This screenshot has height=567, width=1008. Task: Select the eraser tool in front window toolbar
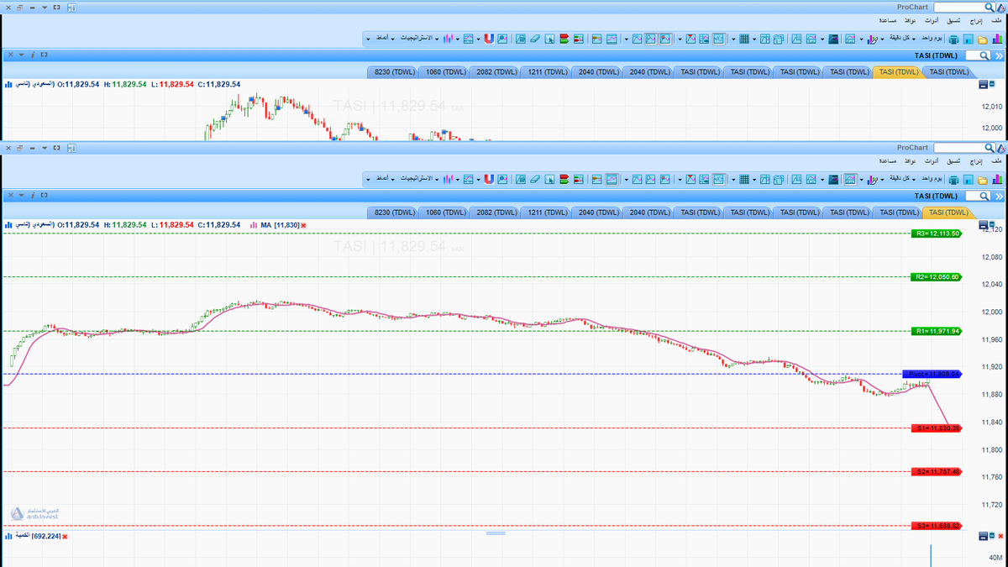pyautogui.click(x=535, y=180)
